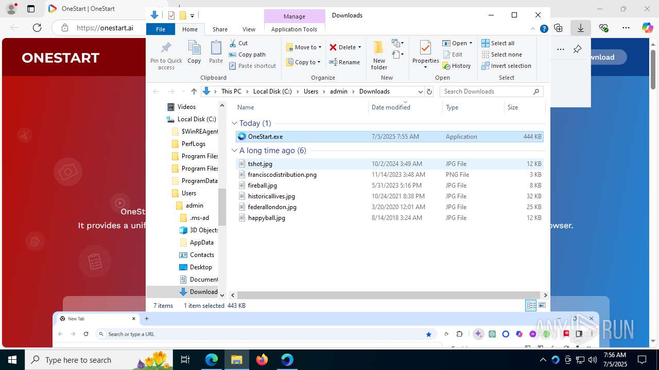Select AppData folder in navigation tree
This screenshot has height=370, width=659.
[201, 243]
